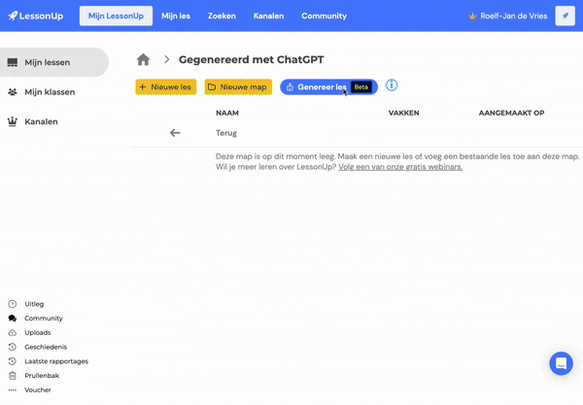Screen dimensions: 583x405
Task: Click Gegenereerd met ChatGPT folder title
Action: 251,59
